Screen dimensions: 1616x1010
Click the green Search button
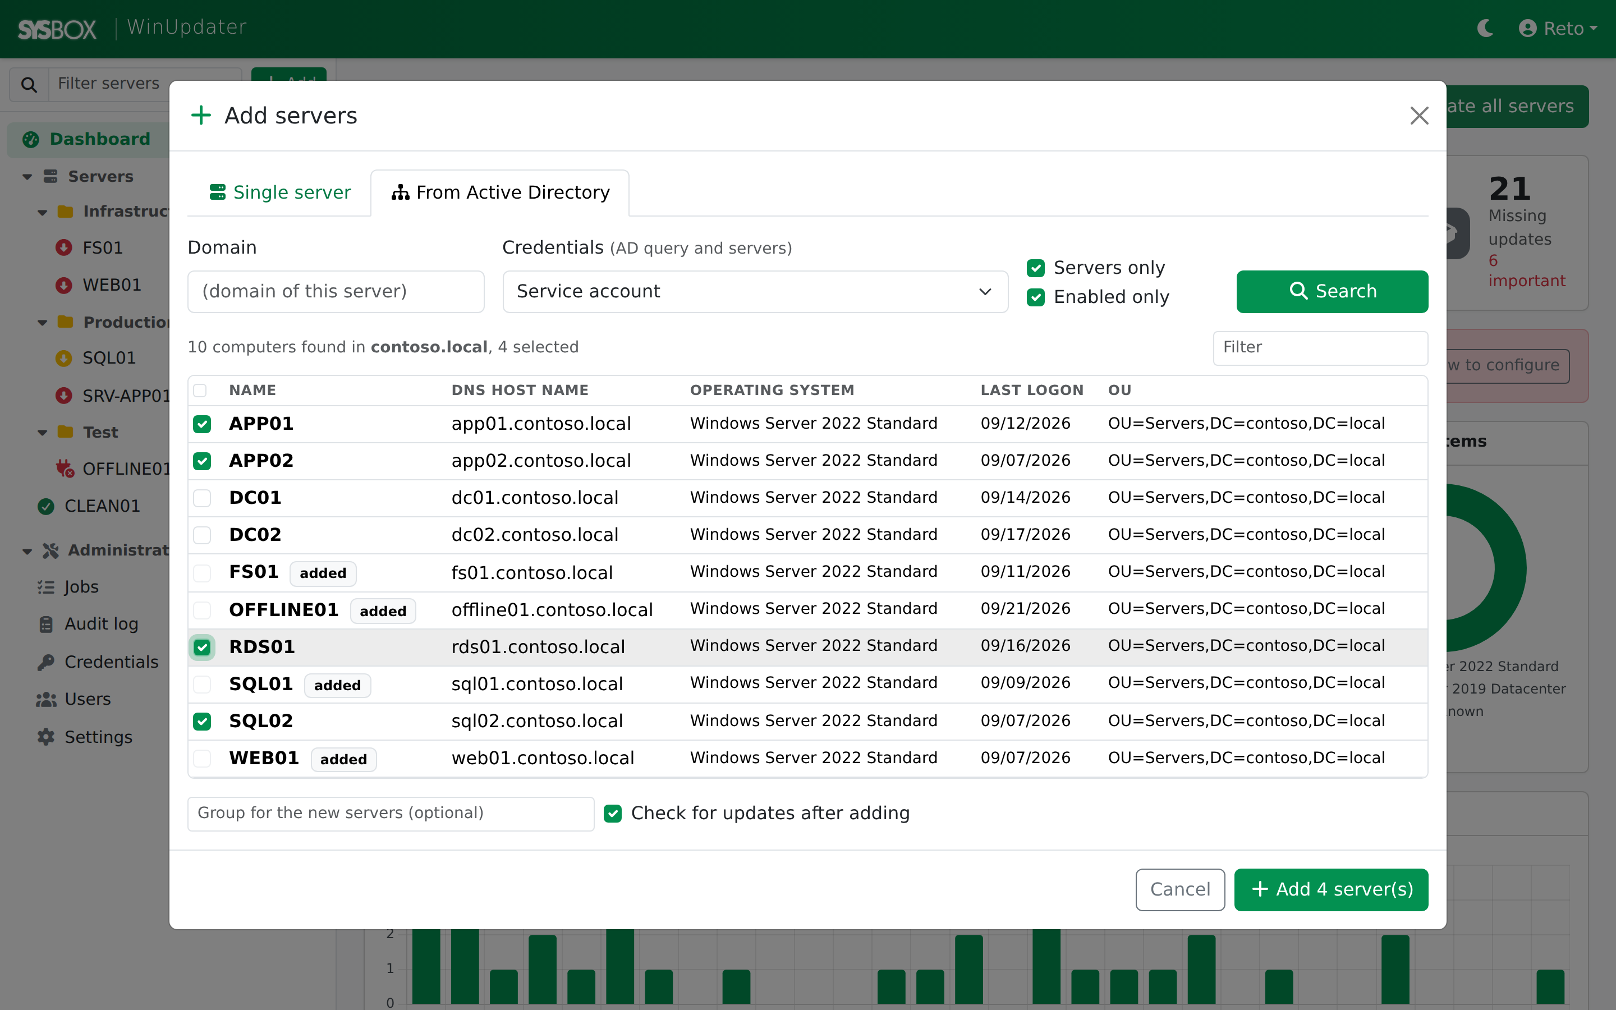1332,291
